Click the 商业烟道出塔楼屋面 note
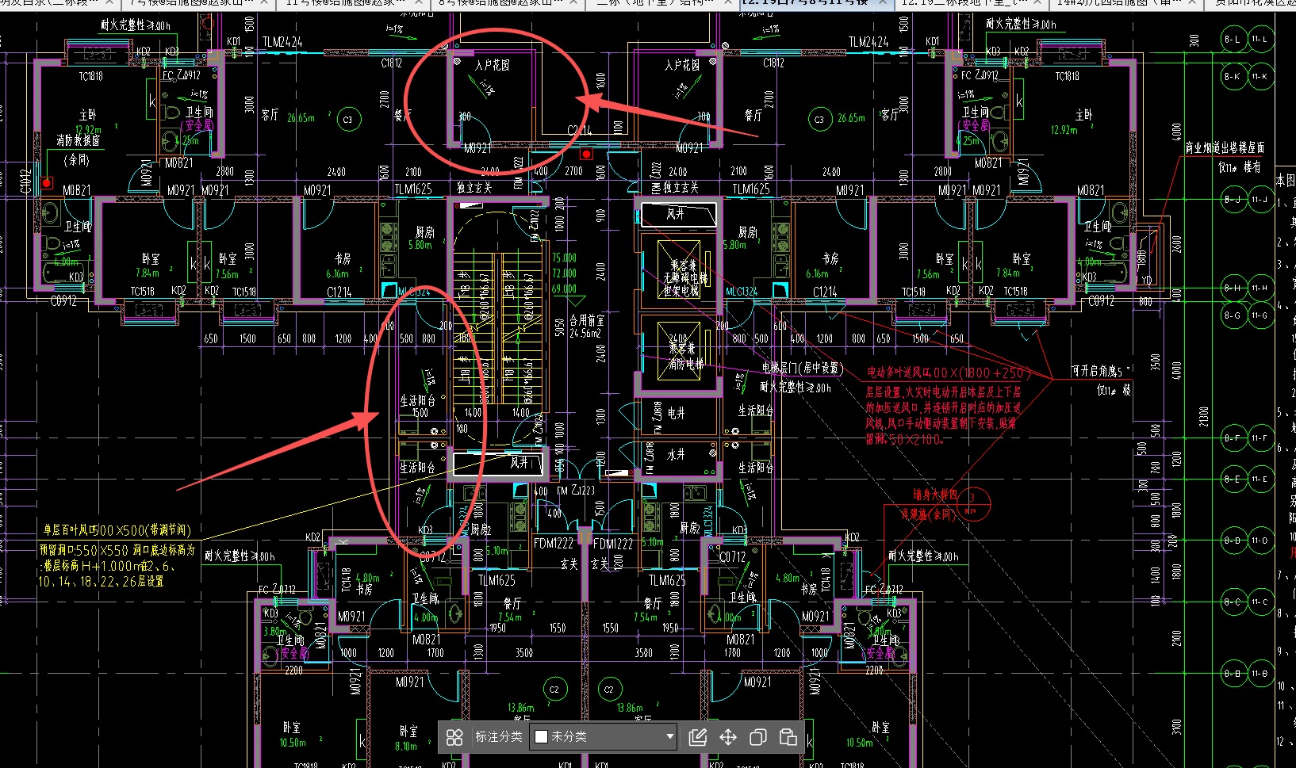The width and height of the screenshot is (1296, 768). pyautogui.click(x=1225, y=148)
